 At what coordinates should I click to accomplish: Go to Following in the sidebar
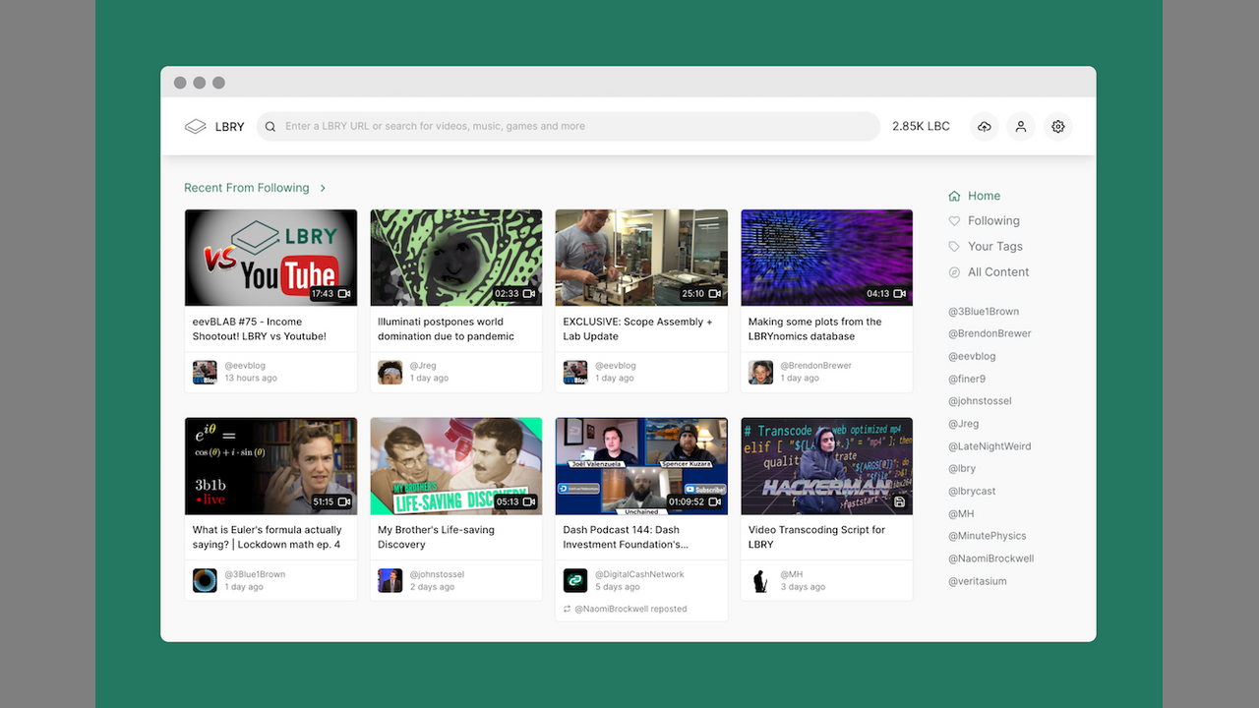point(992,221)
